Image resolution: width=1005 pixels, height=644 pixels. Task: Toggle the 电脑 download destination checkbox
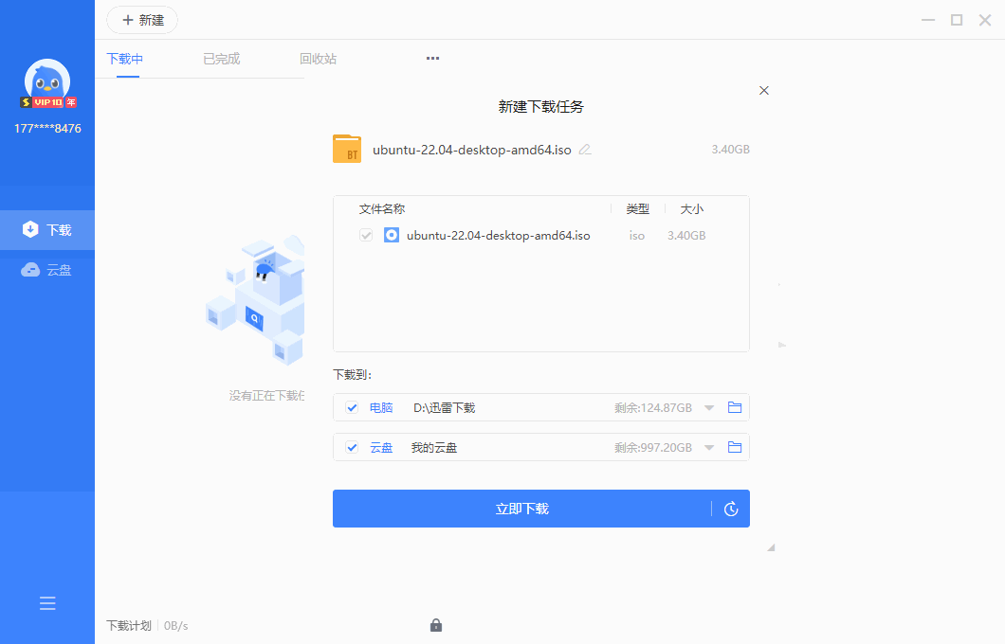pyautogui.click(x=352, y=407)
